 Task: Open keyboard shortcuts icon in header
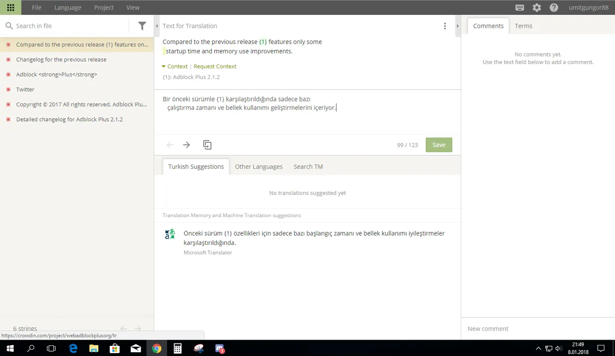point(519,7)
